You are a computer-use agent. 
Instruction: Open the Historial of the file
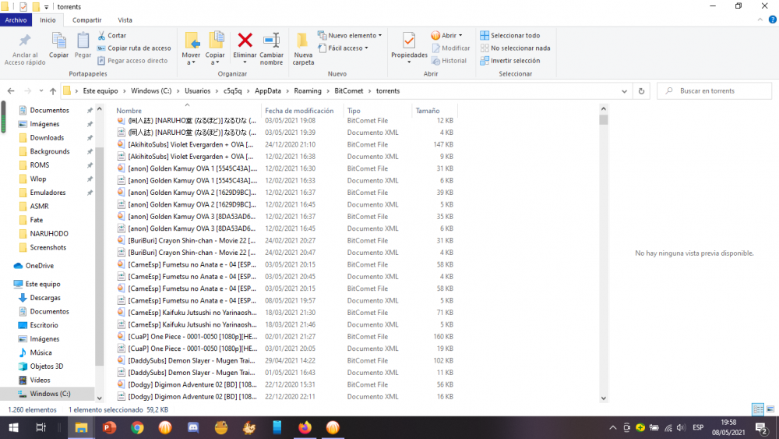(449, 61)
